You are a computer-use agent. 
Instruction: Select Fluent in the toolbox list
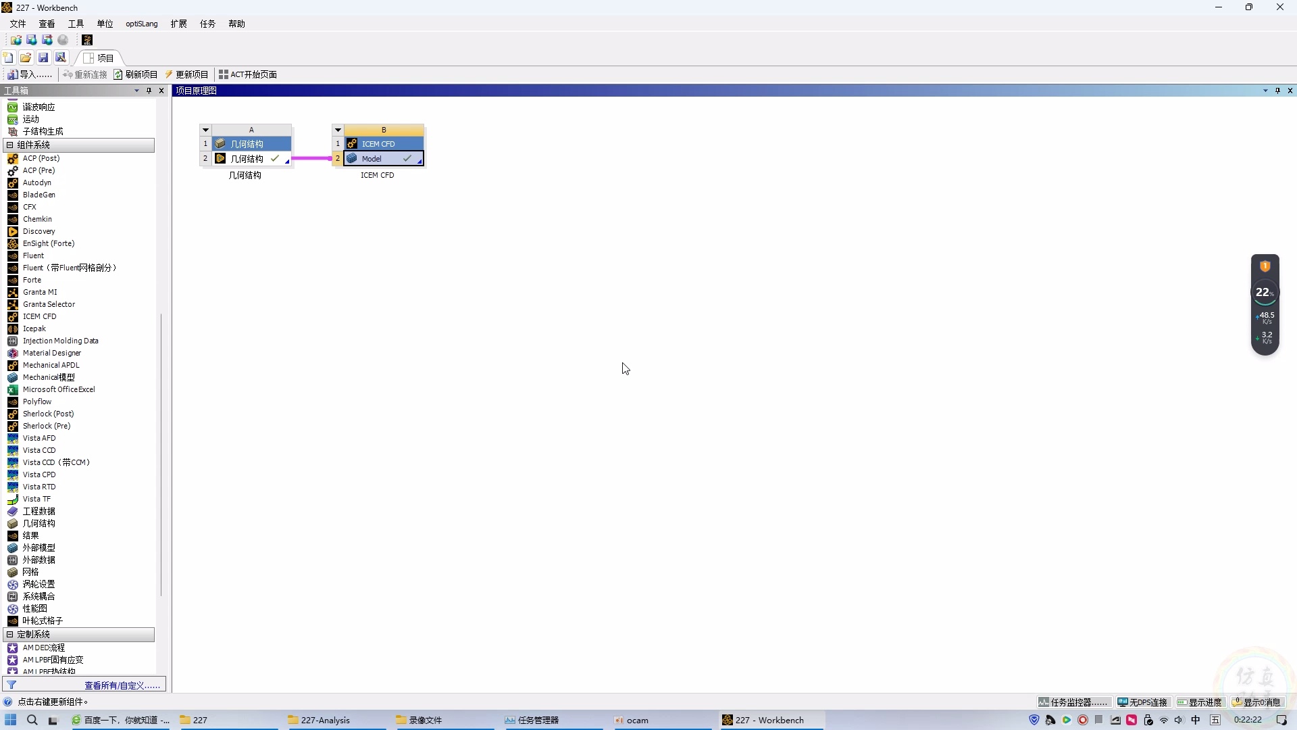click(x=33, y=255)
